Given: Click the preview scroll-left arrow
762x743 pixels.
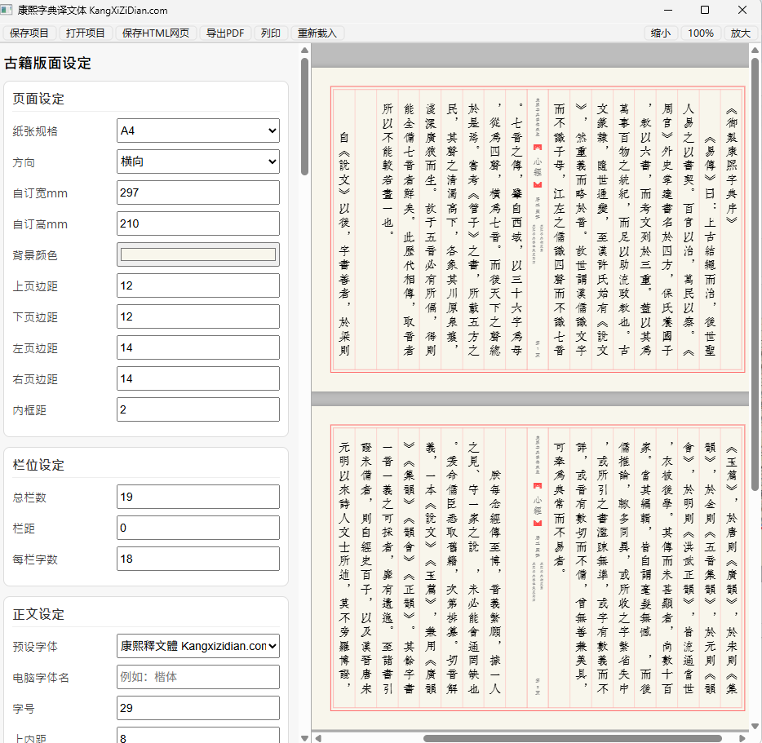Looking at the screenshot, I should [318, 739].
